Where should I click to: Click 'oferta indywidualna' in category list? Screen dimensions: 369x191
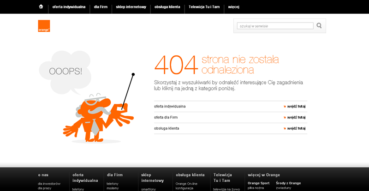170,107
